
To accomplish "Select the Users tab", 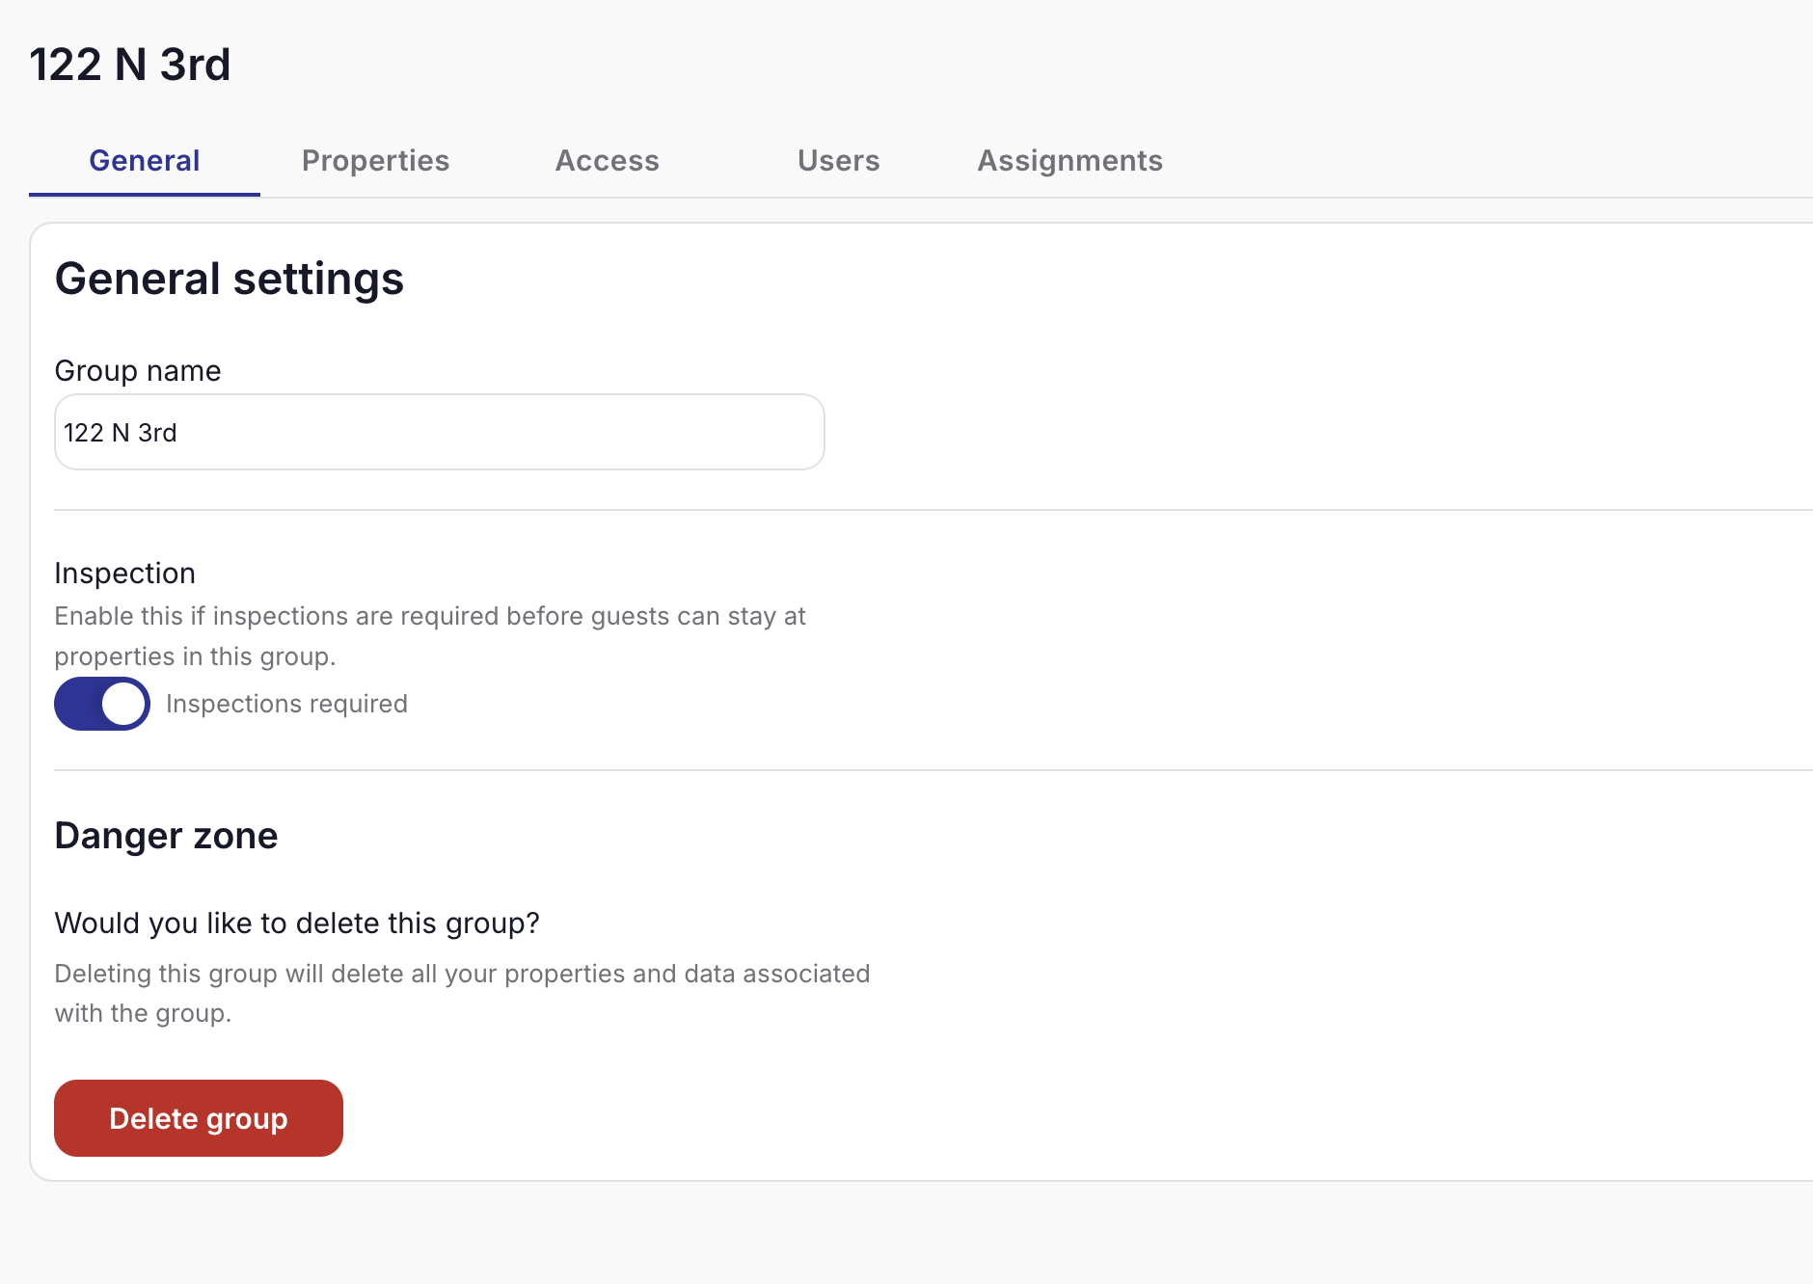I will [837, 160].
